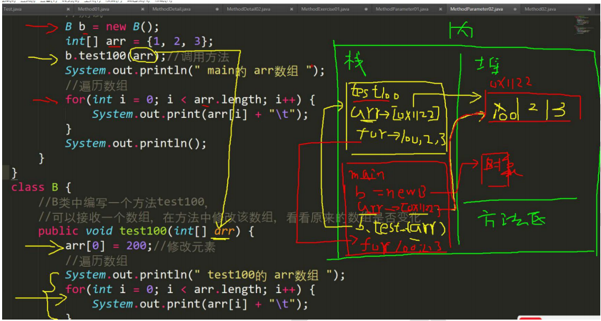
Task: Close the MethodExercise01.java tab
Action: point(366,9)
